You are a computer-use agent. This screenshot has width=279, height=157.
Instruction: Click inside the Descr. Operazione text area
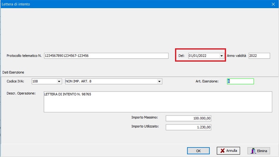[x=158, y=102]
